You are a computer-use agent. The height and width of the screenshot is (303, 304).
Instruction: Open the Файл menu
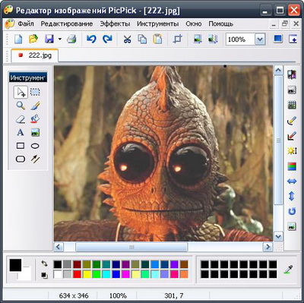26,24
